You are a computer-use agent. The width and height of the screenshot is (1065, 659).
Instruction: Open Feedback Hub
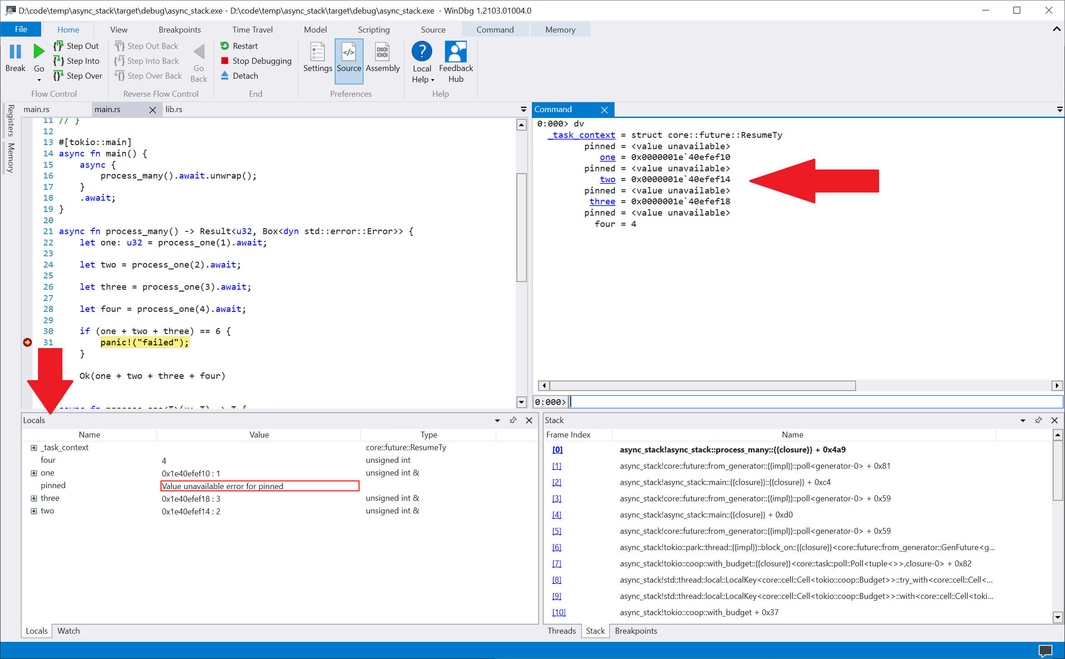(x=456, y=62)
